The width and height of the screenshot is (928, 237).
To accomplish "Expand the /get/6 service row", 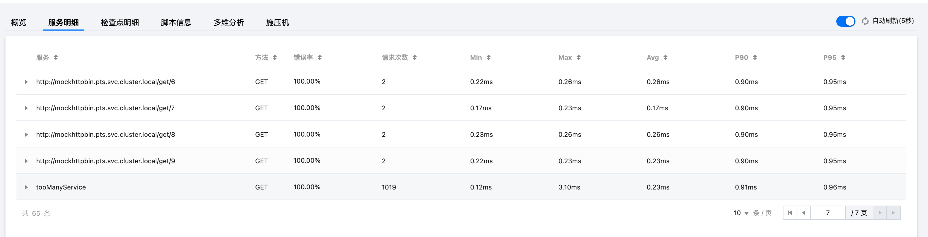I will 26,82.
